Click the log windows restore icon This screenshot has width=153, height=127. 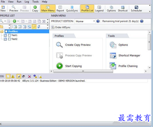23,76
